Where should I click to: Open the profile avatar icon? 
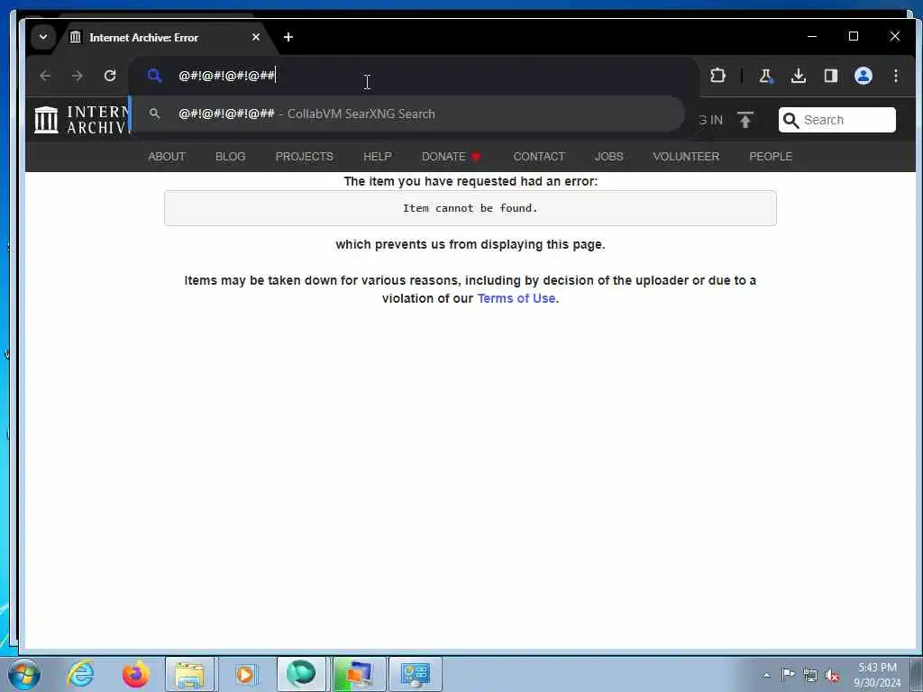[x=863, y=76]
